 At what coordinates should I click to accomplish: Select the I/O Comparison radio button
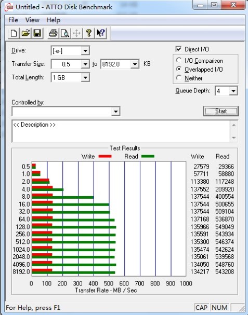pos(178,60)
